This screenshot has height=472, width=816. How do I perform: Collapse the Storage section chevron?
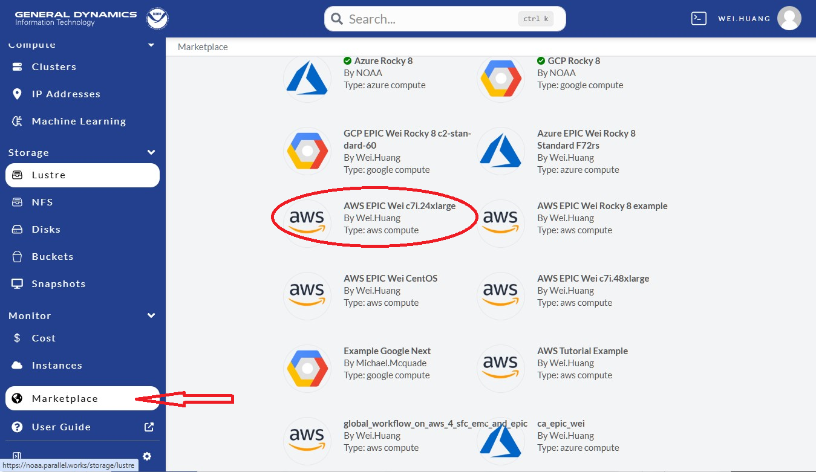point(151,152)
